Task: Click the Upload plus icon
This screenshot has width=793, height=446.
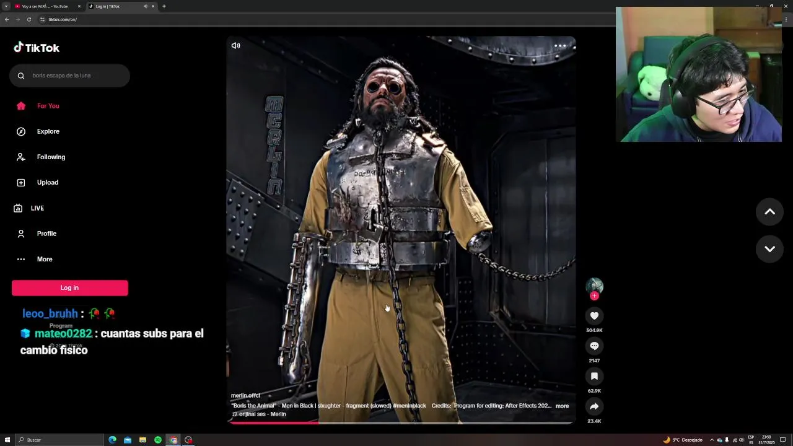Action: click(x=21, y=182)
